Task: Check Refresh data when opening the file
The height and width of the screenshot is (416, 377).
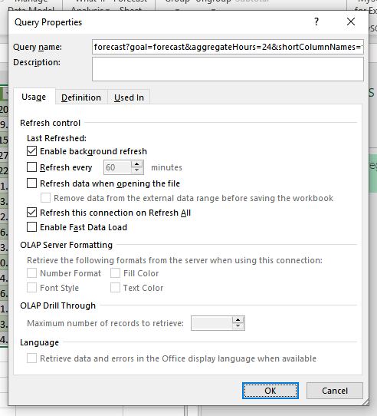Action: click(x=31, y=183)
